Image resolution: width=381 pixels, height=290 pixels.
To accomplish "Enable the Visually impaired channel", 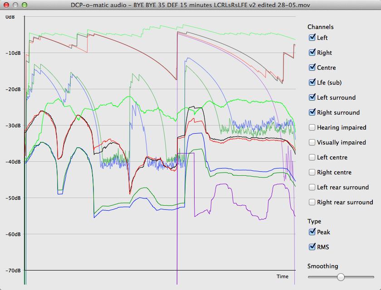I will [x=312, y=142].
